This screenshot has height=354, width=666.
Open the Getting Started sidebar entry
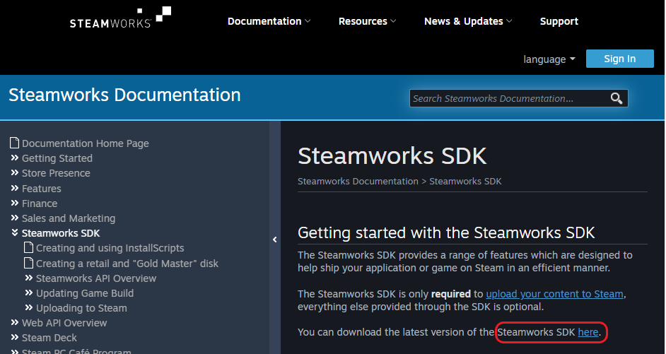click(x=57, y=158)
